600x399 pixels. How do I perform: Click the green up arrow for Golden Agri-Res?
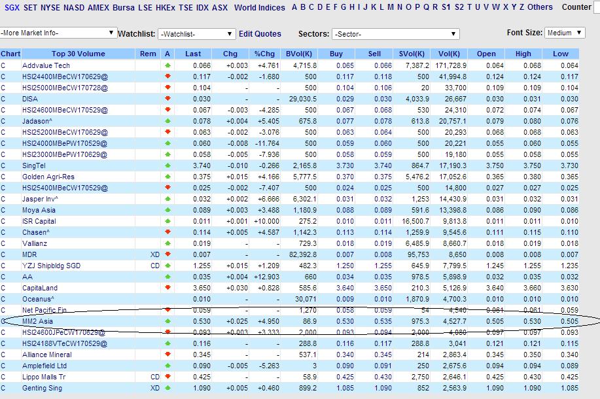(x=169, y=177)
